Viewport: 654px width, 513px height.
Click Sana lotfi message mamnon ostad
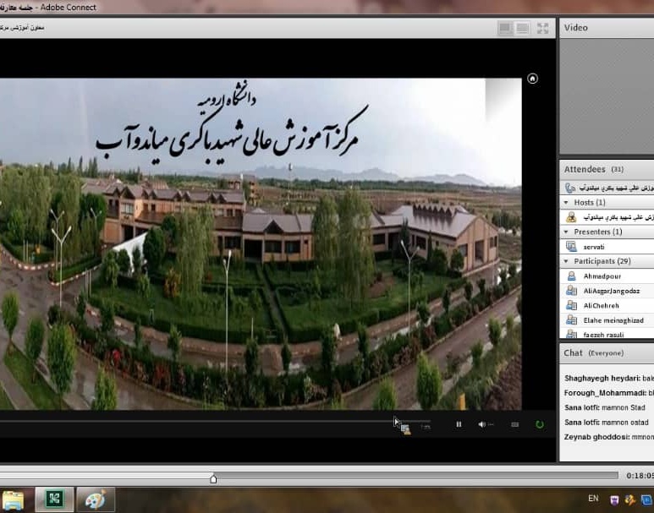pyautogui.click(x=606, y=423)
